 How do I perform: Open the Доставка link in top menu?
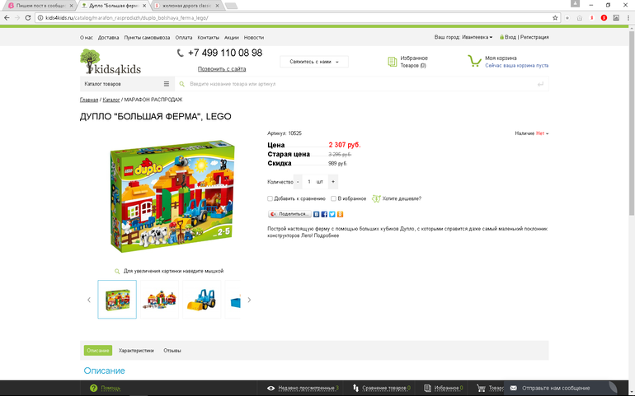pos(108,38)
